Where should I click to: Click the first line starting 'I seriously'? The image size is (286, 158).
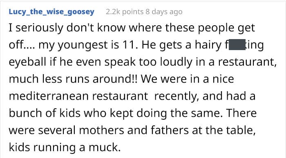pyautogui.click(x=132, y=28)
